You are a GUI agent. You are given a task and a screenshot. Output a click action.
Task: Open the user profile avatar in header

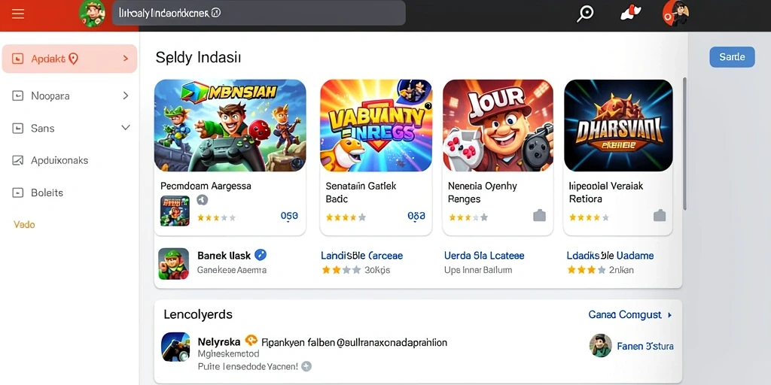pos(675,14)
